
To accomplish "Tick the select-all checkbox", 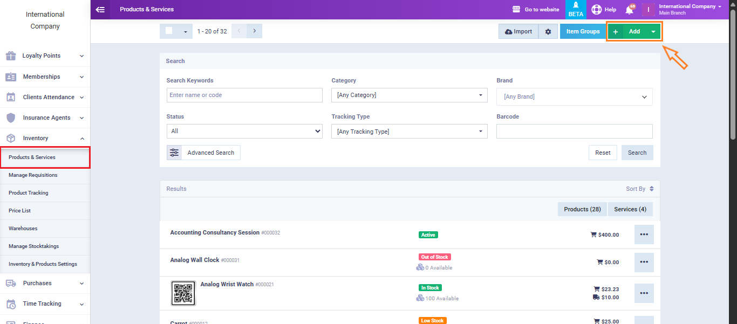I will 169,31.
